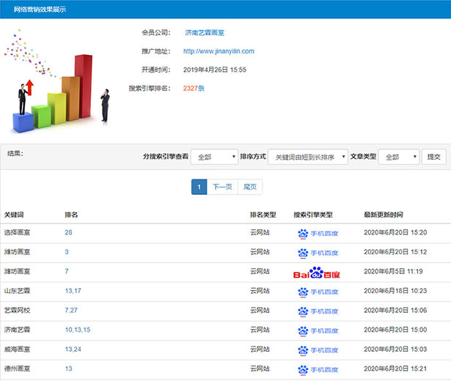The image size is (451, 381).
Task: Open the 分搜索引擎查看 dropdown
Action: [214, 157]
